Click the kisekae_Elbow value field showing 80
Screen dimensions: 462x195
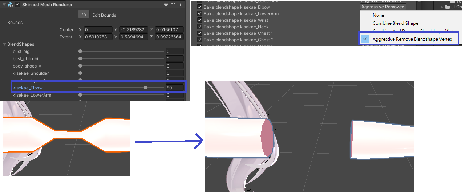175,88
